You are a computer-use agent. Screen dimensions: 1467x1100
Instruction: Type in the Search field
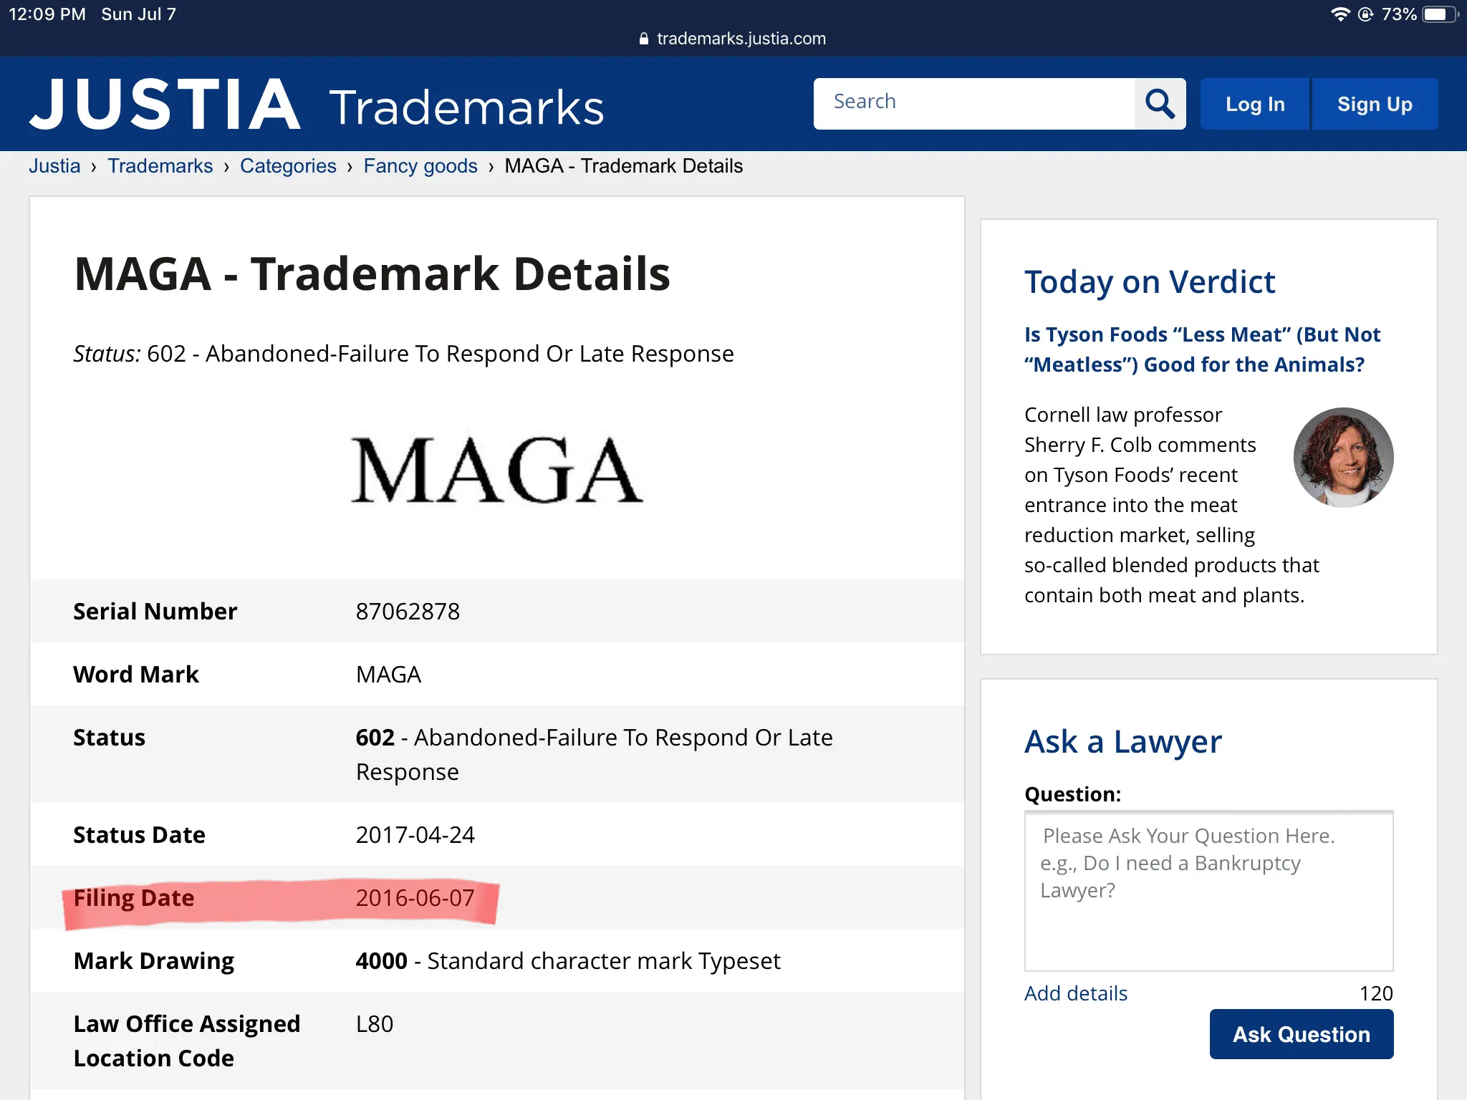point(974,104)
